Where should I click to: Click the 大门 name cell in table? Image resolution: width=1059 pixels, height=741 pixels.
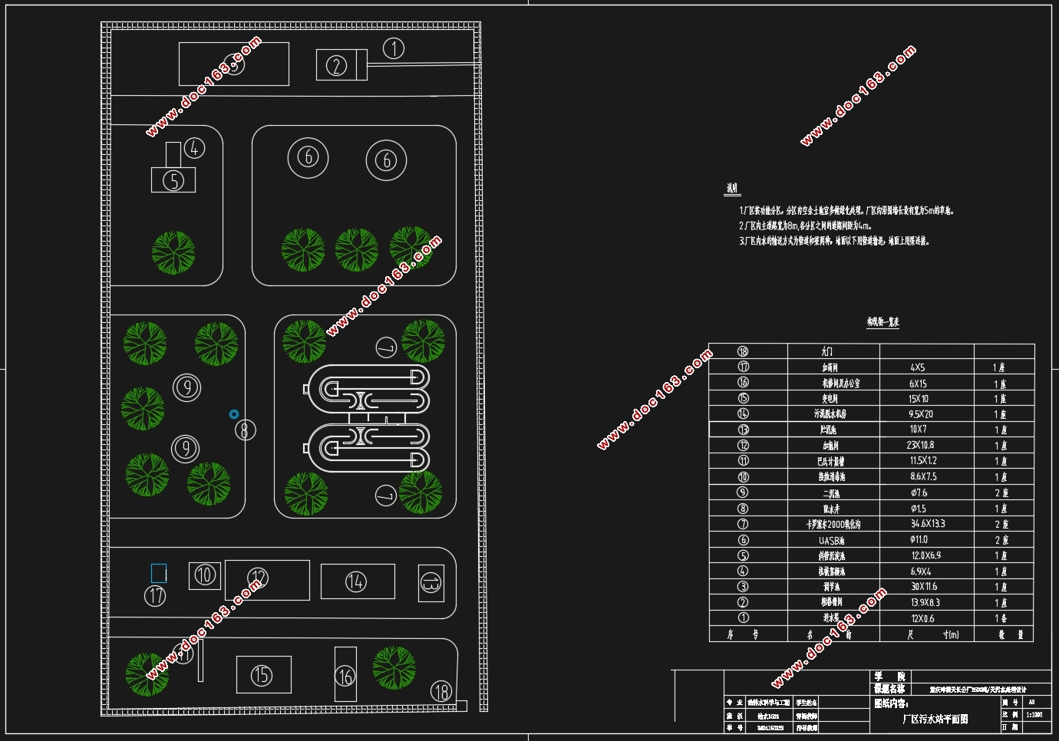click(833, 351)
